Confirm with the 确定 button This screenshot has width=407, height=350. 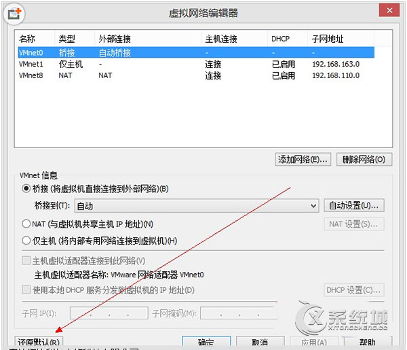tap(206, 342)
